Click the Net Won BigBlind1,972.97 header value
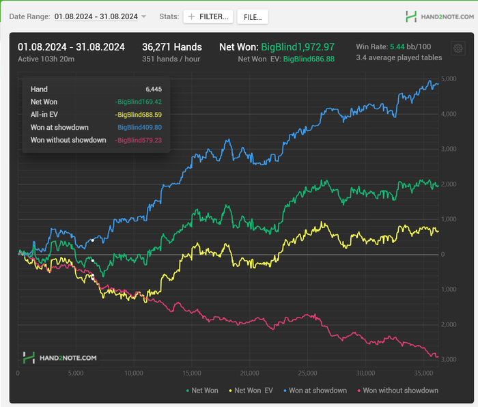Image resolution: width=478 pixels, height=407 pixels. point(297,47)
